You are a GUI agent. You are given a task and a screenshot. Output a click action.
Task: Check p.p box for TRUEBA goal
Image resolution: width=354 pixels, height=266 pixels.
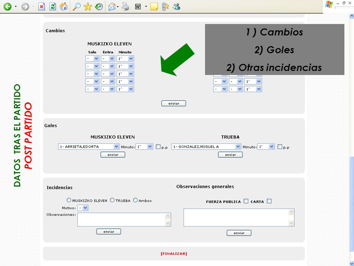(280, 147)
